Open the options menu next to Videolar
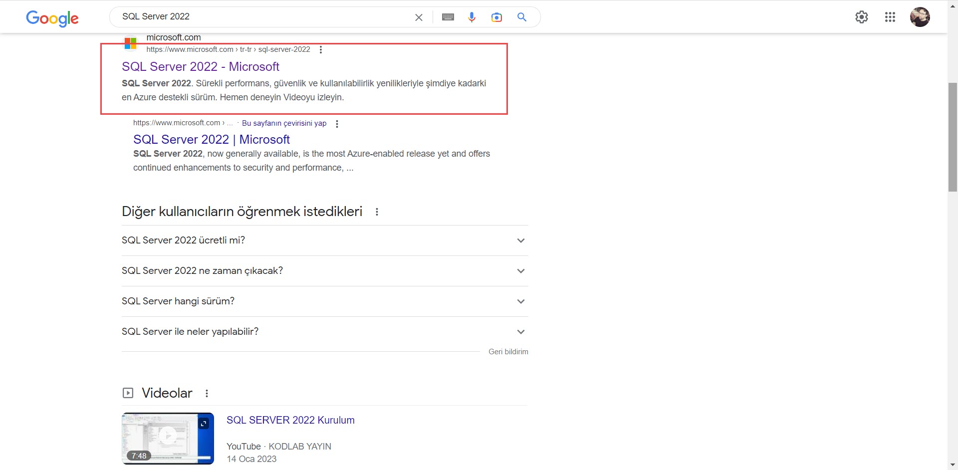The height and width of the screenshot is (470, 958). tap(207, 393)
